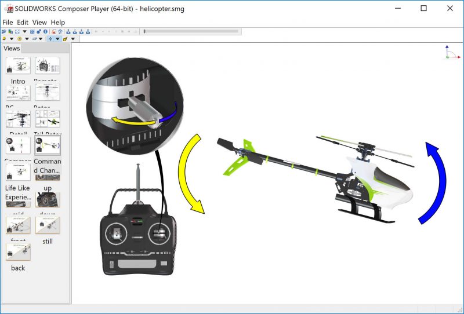
Task: Click the animation timeline slider handle
Action: click(x=144, y=31)
